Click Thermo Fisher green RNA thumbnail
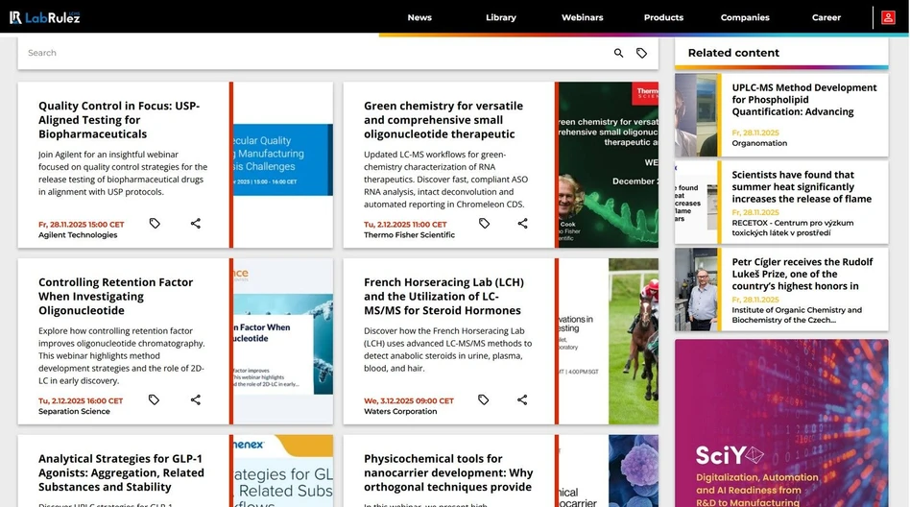The height and width of the screenshot is (507, 910). pos(609,164)
